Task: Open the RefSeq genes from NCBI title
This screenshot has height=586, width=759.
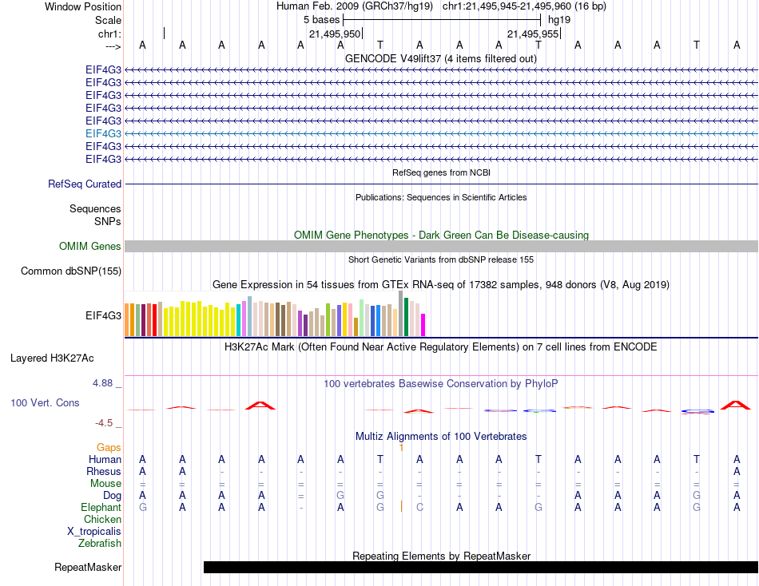Action: (x=441, y=172)
